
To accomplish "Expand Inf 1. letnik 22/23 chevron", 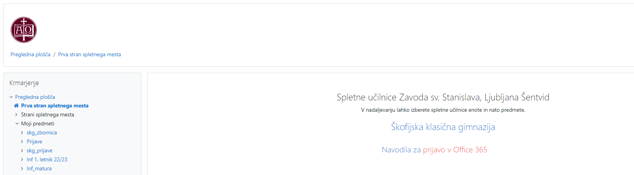I will click(x=22, y=159).
